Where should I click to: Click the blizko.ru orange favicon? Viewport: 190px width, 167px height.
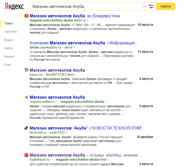click(x=26, y=16)
